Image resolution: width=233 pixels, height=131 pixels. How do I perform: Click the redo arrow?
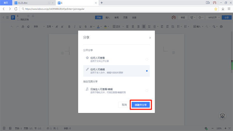(x=17, y=26)
